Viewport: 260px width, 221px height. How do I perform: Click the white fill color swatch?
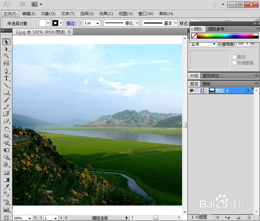click(x=42, y=23)
